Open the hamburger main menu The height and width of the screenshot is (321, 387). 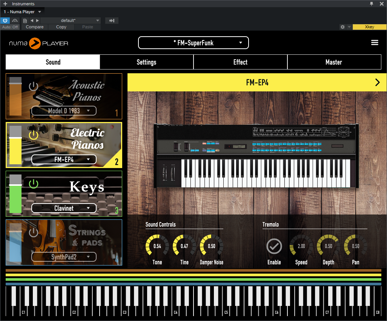pyautogui.click(x=375, y=43)
